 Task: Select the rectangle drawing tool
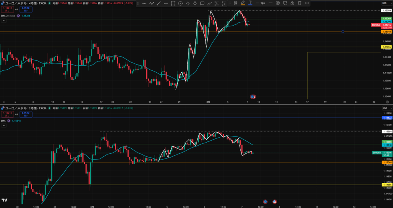pos(173,3)
